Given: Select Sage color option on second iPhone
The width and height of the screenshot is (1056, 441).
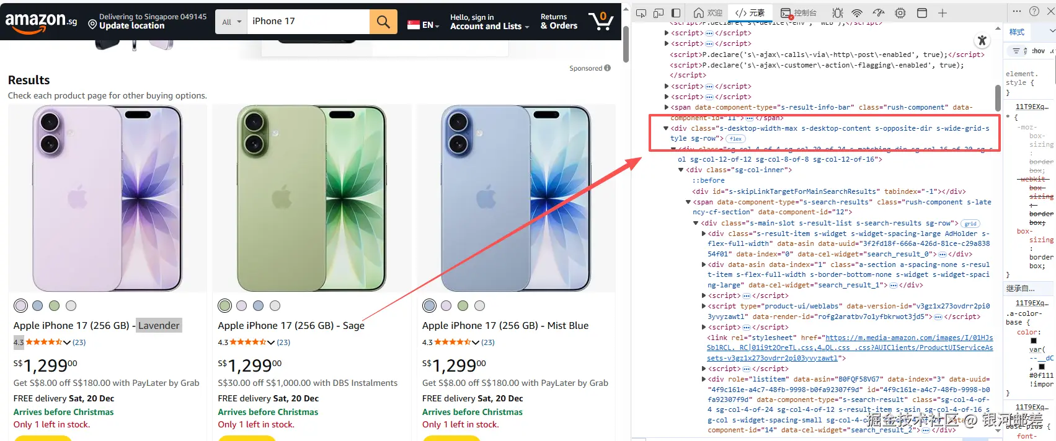Looking at the screenshot, I should [x=224, y=305].
